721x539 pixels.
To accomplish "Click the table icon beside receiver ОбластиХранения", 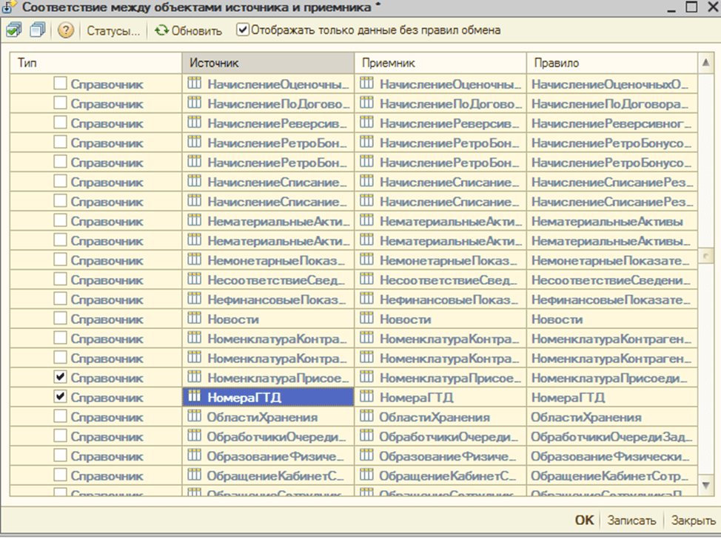I will point(366,416).
